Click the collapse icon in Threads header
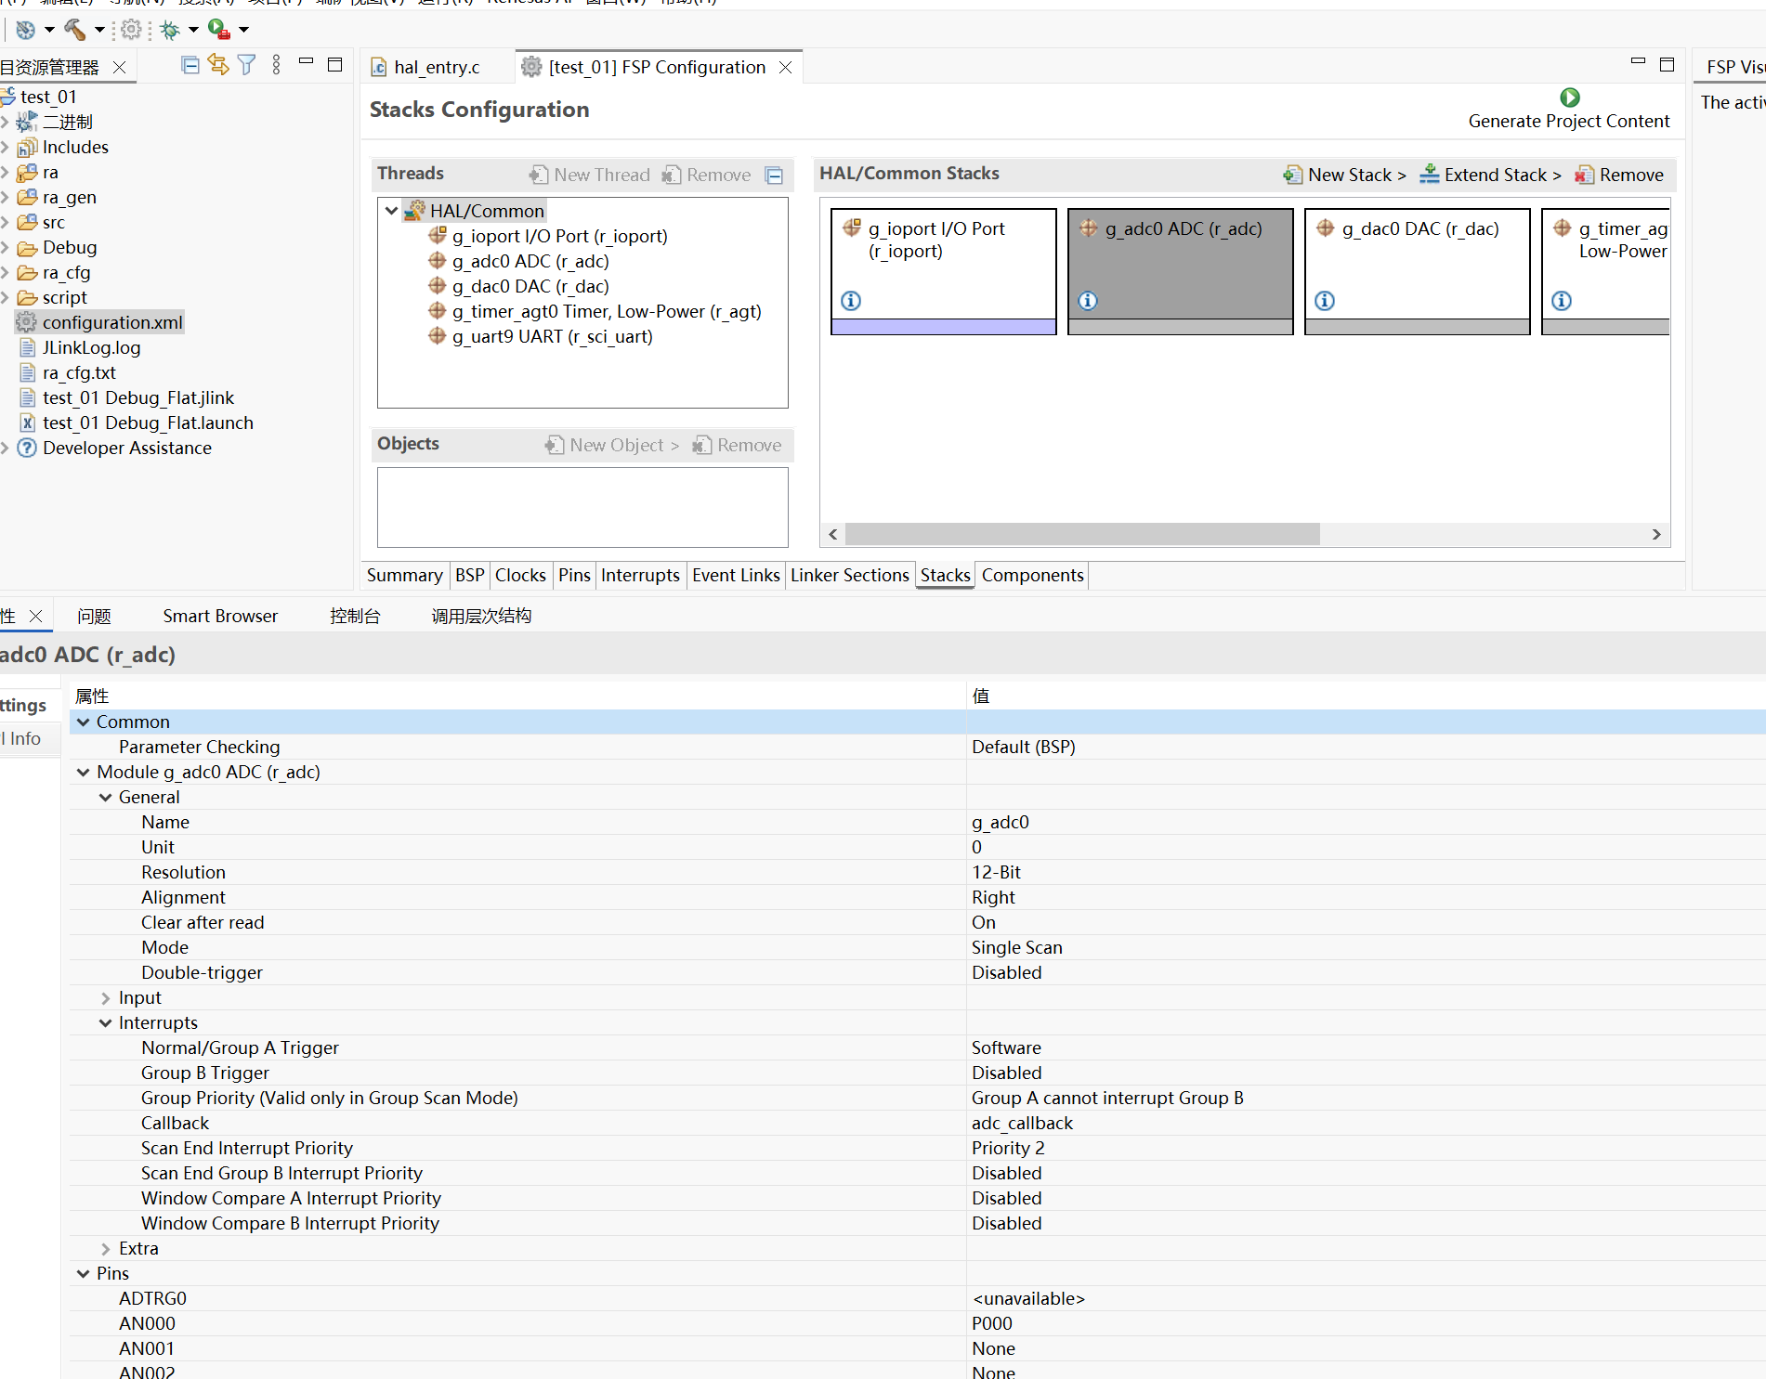 [x=774, y=176]
